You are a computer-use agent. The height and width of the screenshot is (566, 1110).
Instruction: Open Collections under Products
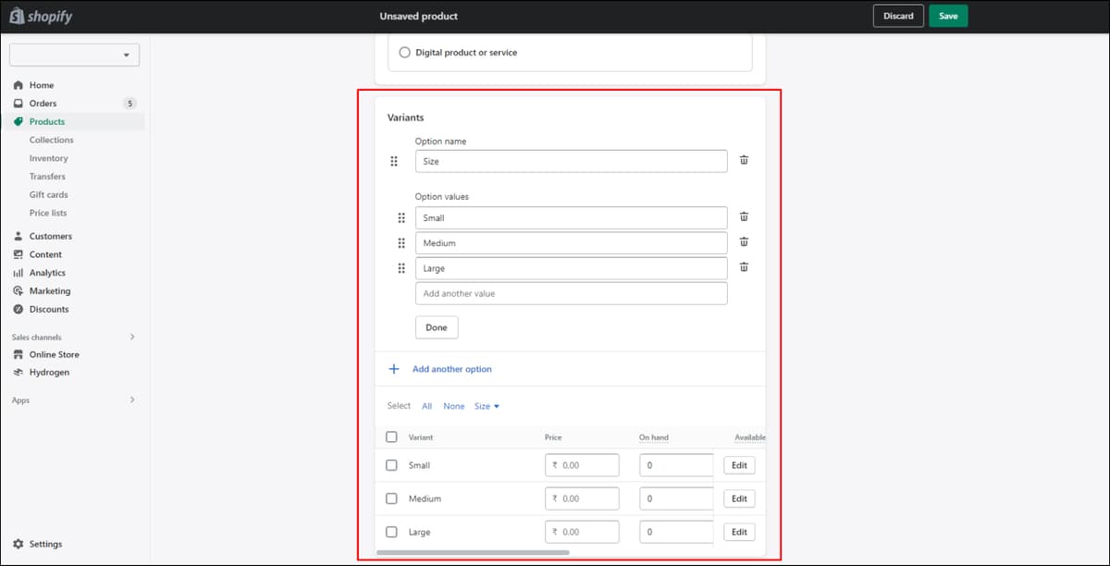tap(51, 140)
